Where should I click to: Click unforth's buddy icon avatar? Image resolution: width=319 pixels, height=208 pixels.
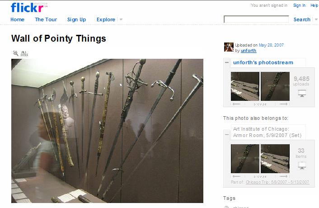tap(229, 47)
